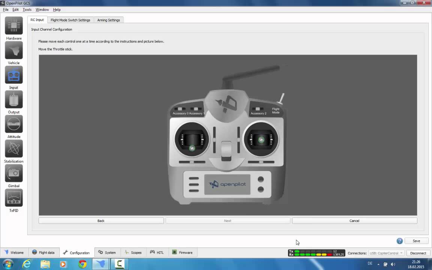Click the right horizontal trim slider
Screen dimensions: 432x270
click(x=261, y=162)
